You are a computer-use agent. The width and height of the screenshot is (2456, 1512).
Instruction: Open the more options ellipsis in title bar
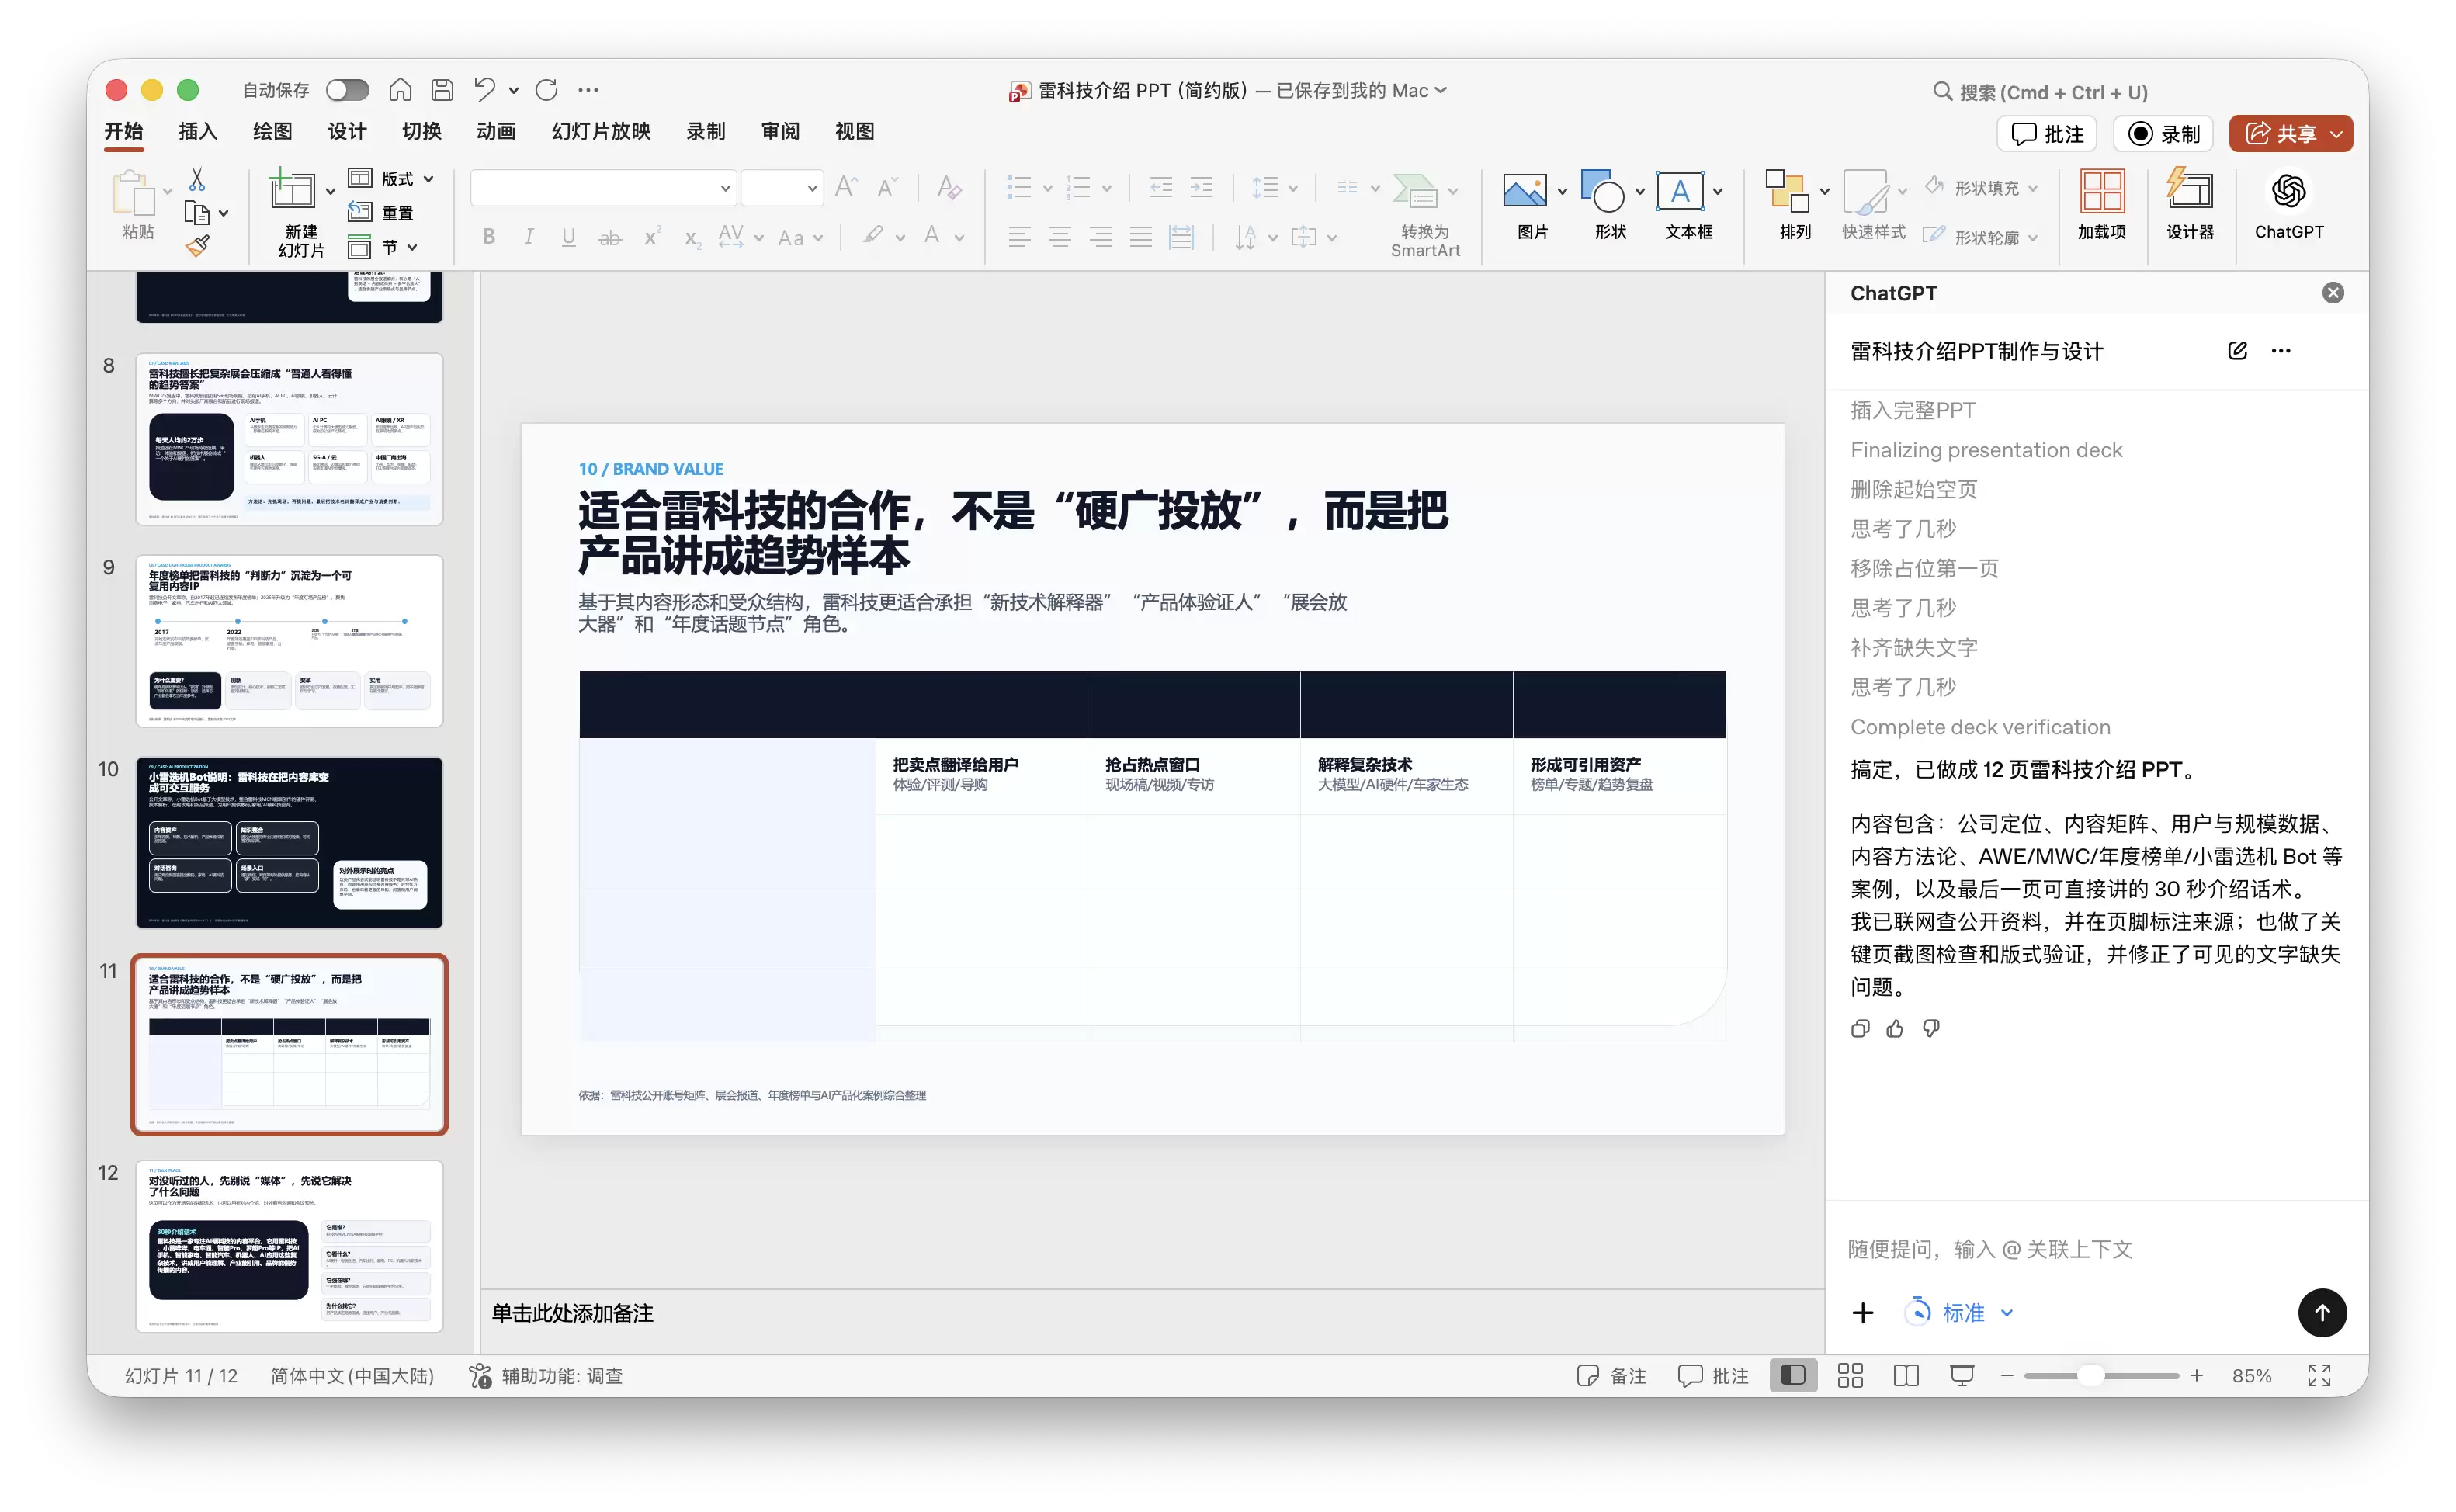tap(588, 90)
